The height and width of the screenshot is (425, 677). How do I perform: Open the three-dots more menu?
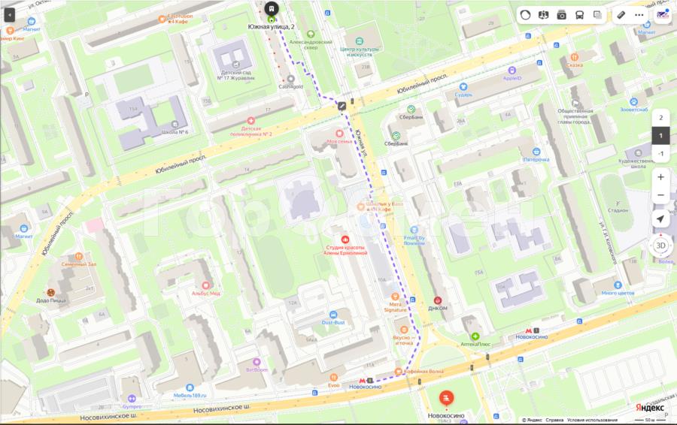[x=639, y=14]
